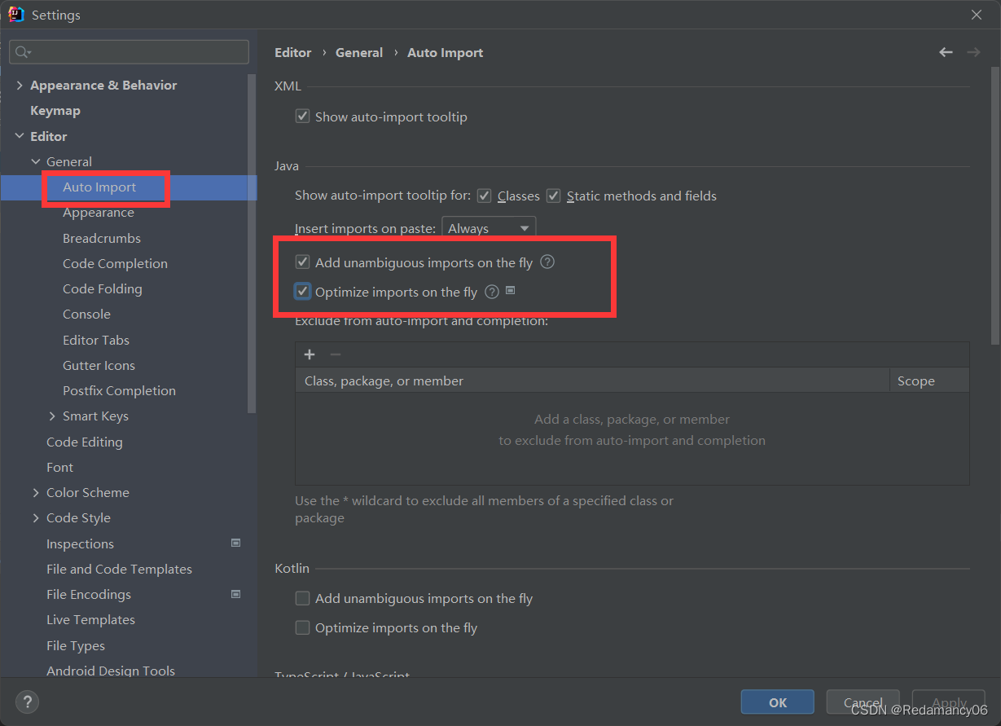Click the add exclusion plus icon
Image resolution: width=1001 pixels, height=726 pixels.
pos(310,354)
